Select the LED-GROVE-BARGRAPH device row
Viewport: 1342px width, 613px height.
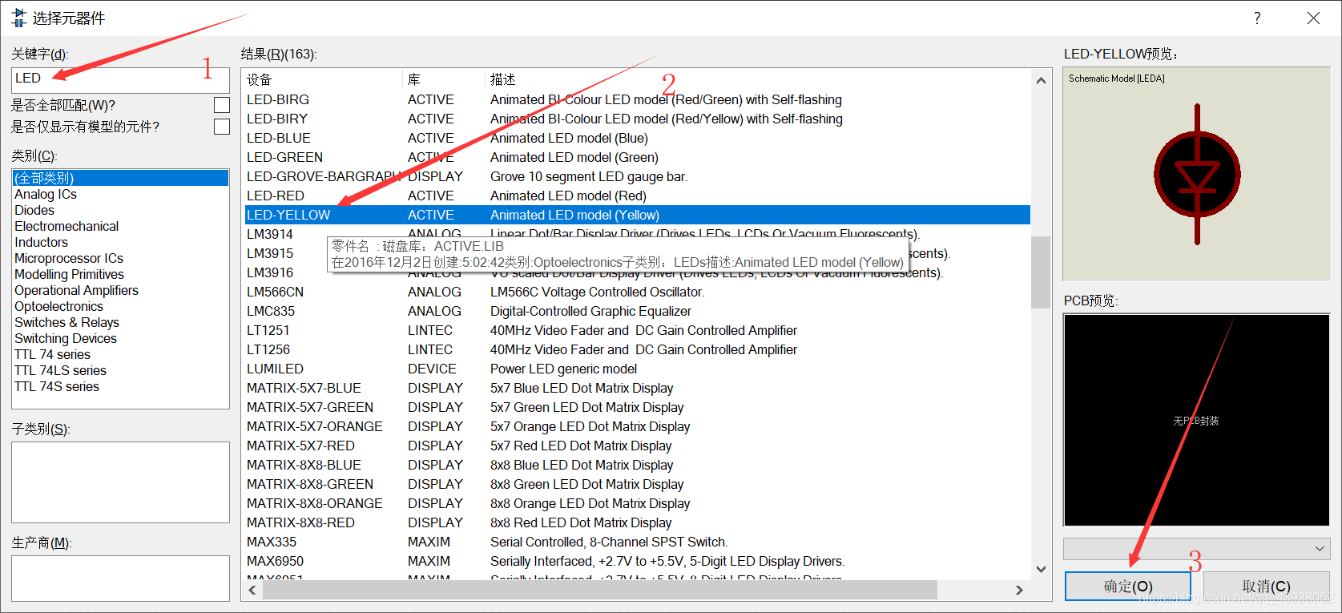pyautogui.click(x=637, y=176)
